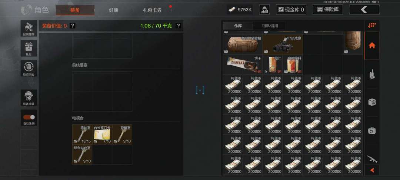Switch to the 健康 tab

point(114,10)
